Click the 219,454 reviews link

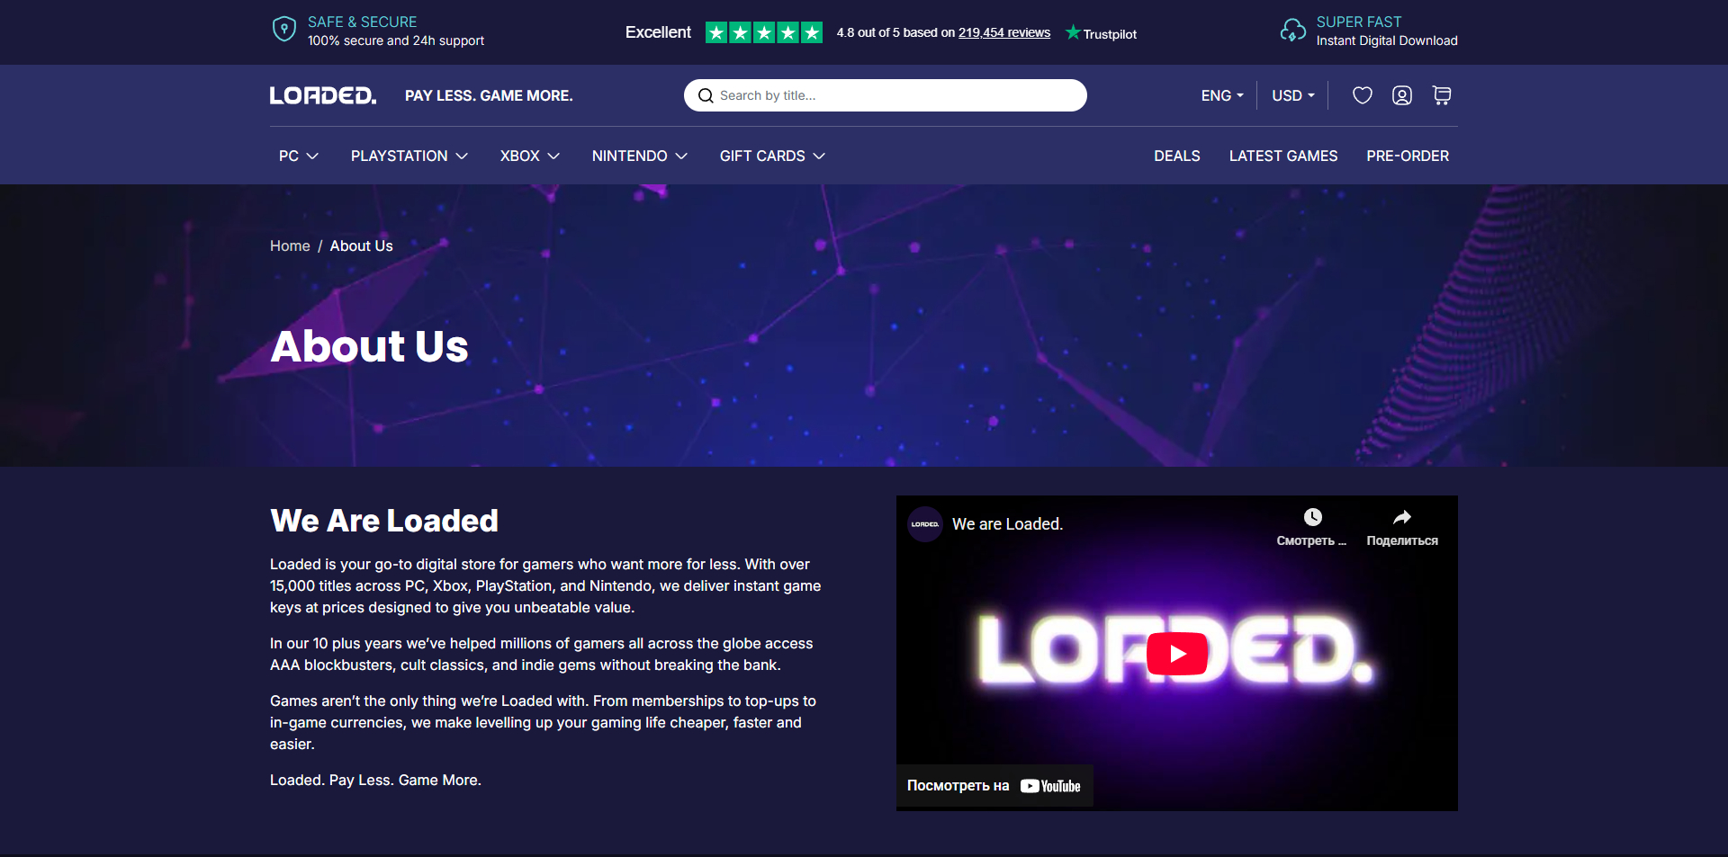click(x=1004, y=32)
